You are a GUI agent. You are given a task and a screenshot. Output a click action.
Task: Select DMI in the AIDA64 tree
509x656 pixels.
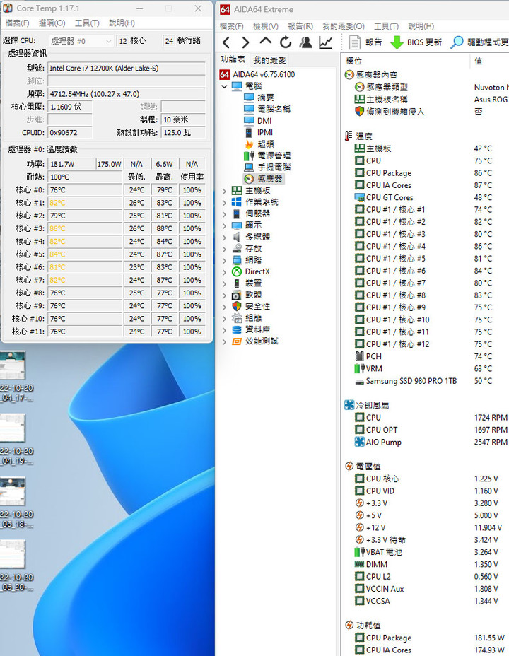coord(264,120)
